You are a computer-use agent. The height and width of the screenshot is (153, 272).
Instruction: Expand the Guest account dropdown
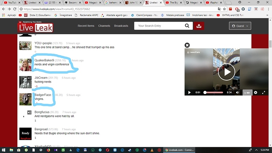point(240,26)
